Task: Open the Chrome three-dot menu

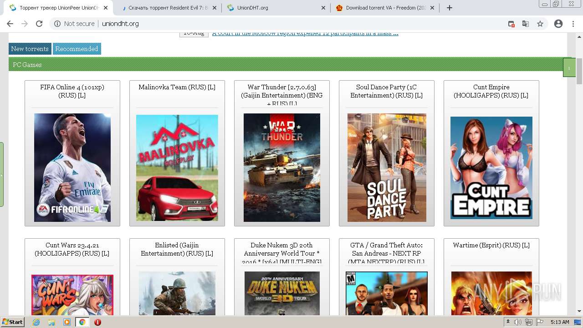Action: tap(573, 24)
